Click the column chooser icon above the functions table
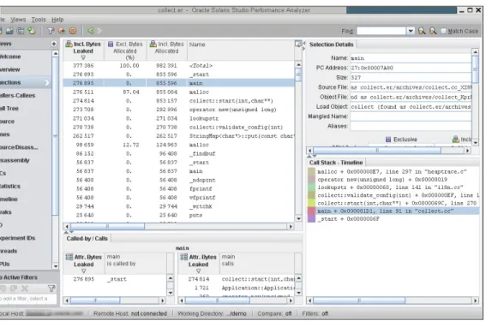 (x=298, y=44)
